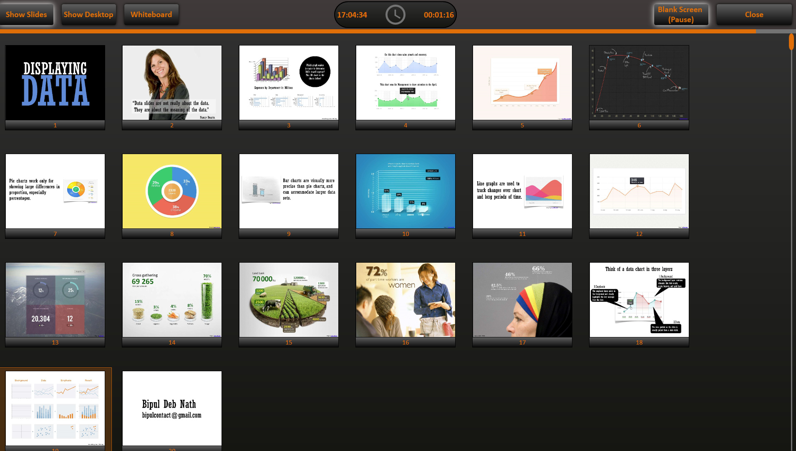Select slide 18 about three chart layers

point(638,300)
